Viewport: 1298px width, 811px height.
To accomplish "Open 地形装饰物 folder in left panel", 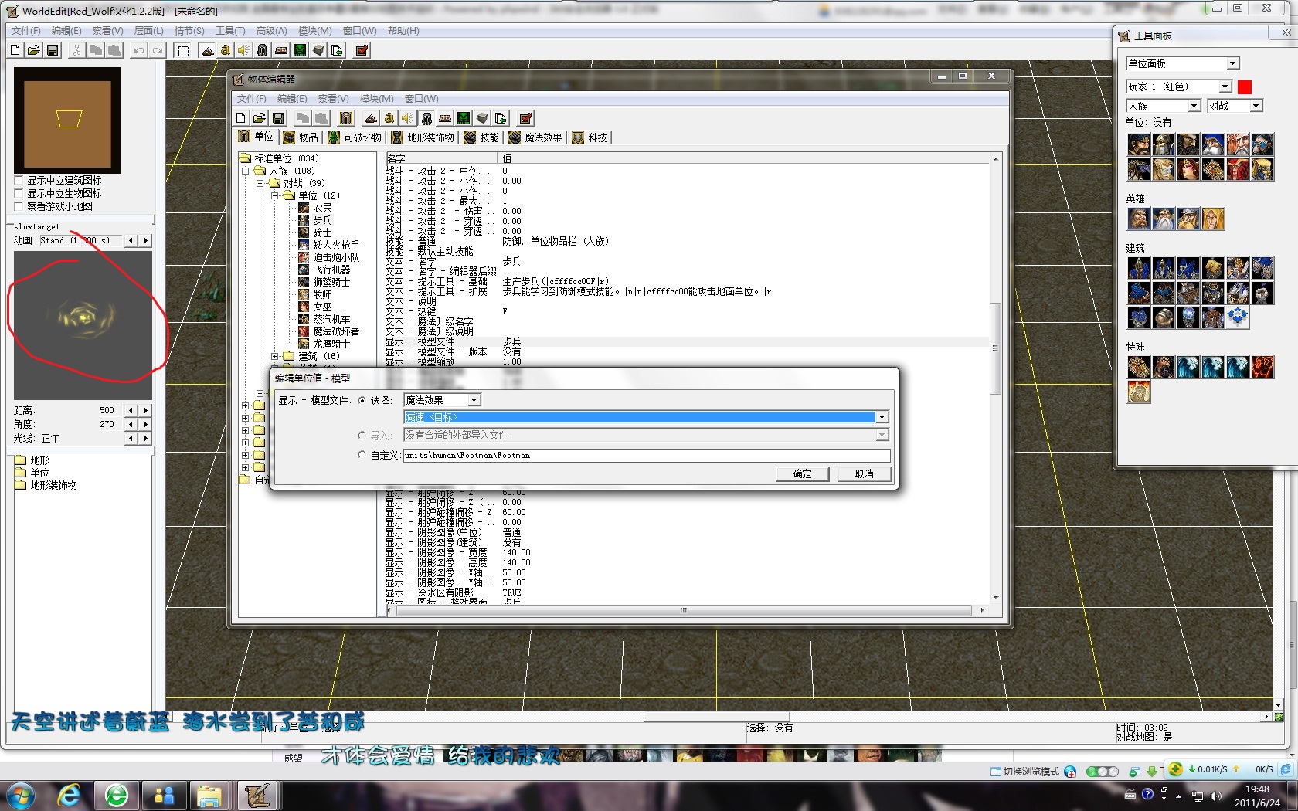I will [x=53, y=485].
